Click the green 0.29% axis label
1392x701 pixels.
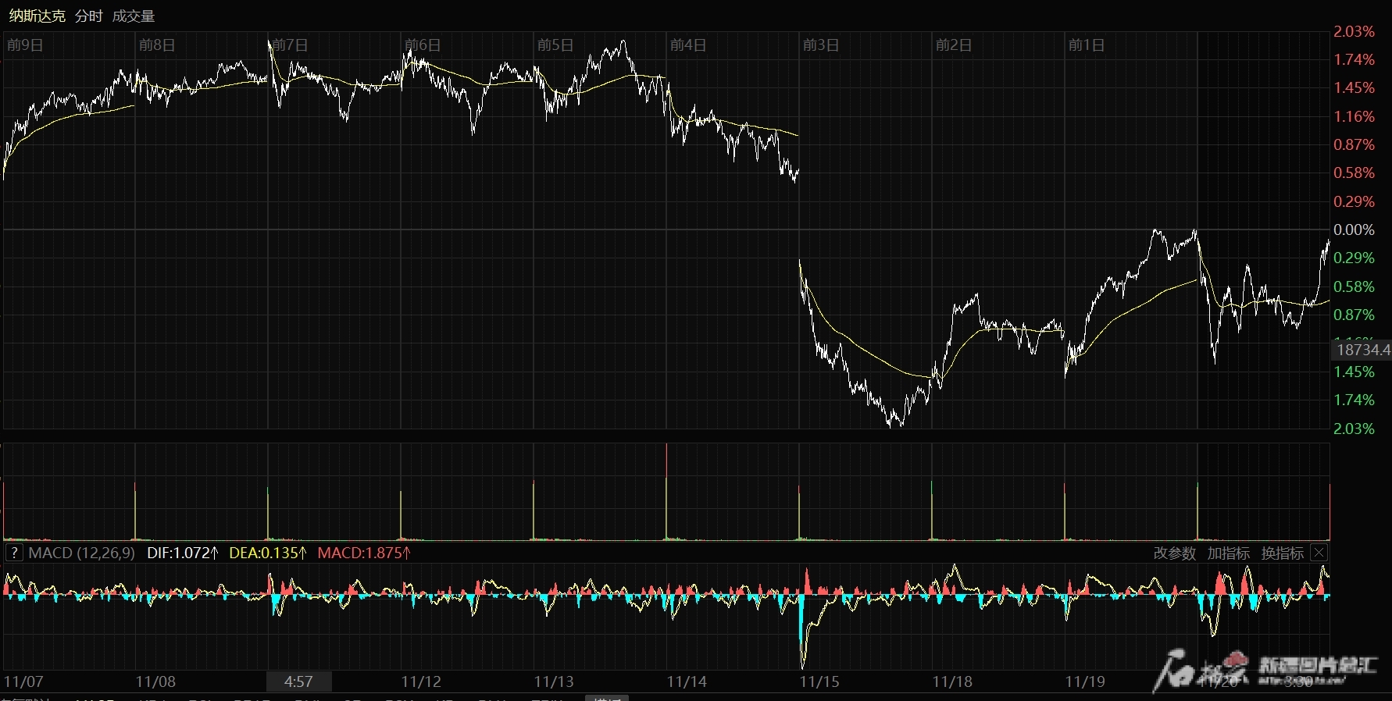point(1354,258)
